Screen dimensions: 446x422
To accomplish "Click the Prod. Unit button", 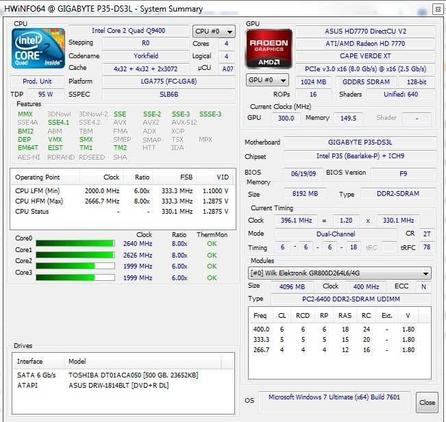I will (37, 82).
